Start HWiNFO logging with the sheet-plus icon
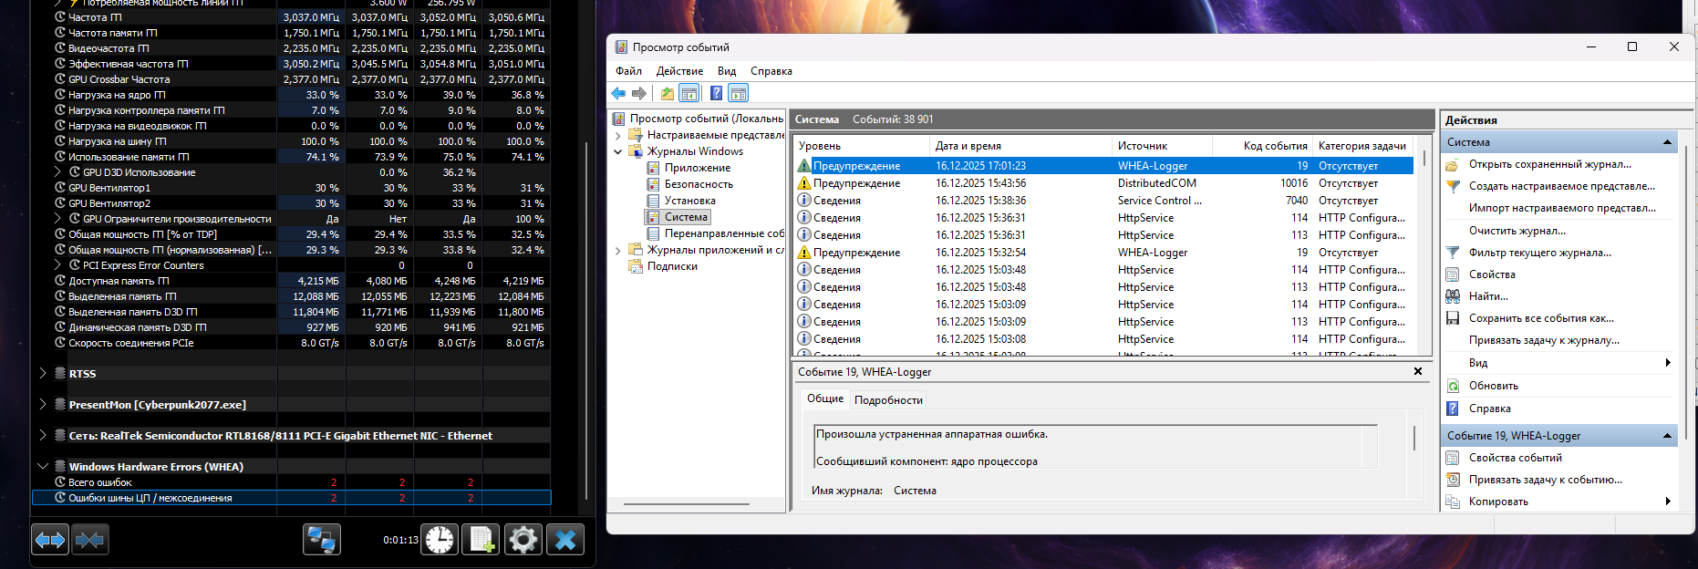 pyautogui.click(x=481, y=540)
